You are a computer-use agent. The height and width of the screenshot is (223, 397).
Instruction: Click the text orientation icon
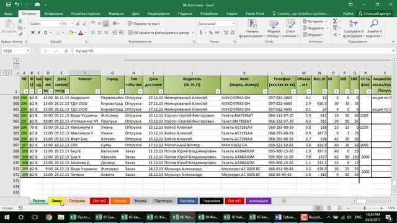pos(115,24)
